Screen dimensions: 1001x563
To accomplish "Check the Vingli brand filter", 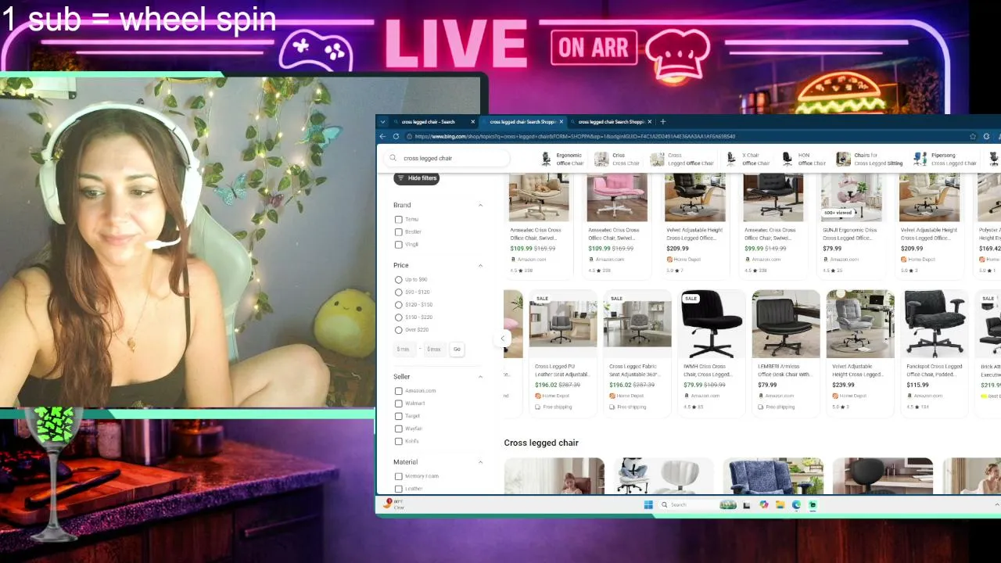I will (399, 245).
